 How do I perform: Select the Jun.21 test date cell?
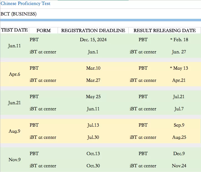(x=14, y=103)
